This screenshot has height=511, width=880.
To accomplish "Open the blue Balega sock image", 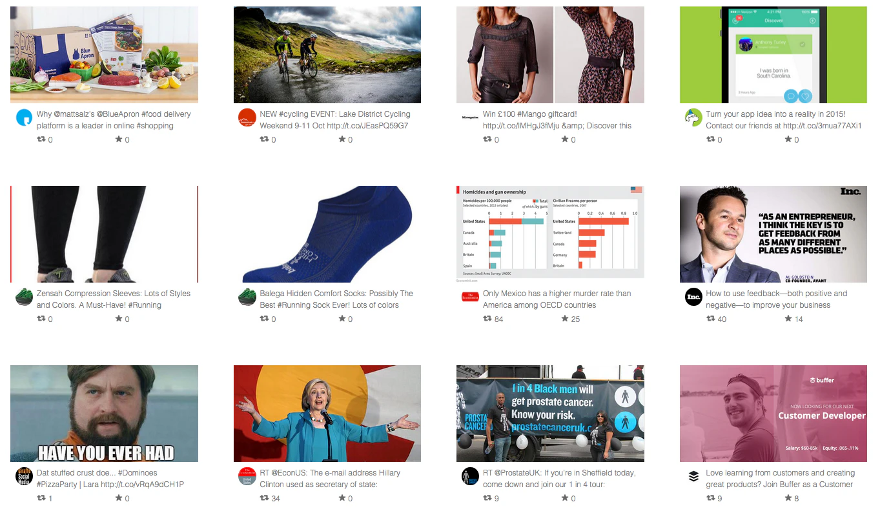I will coord(327,234).
